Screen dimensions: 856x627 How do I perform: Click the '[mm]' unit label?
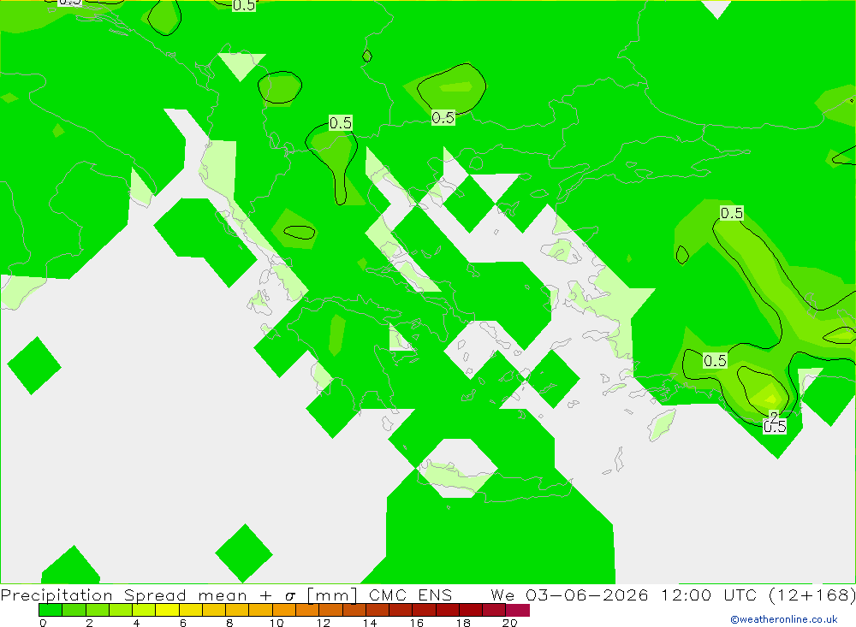click(x=332, y=594)
